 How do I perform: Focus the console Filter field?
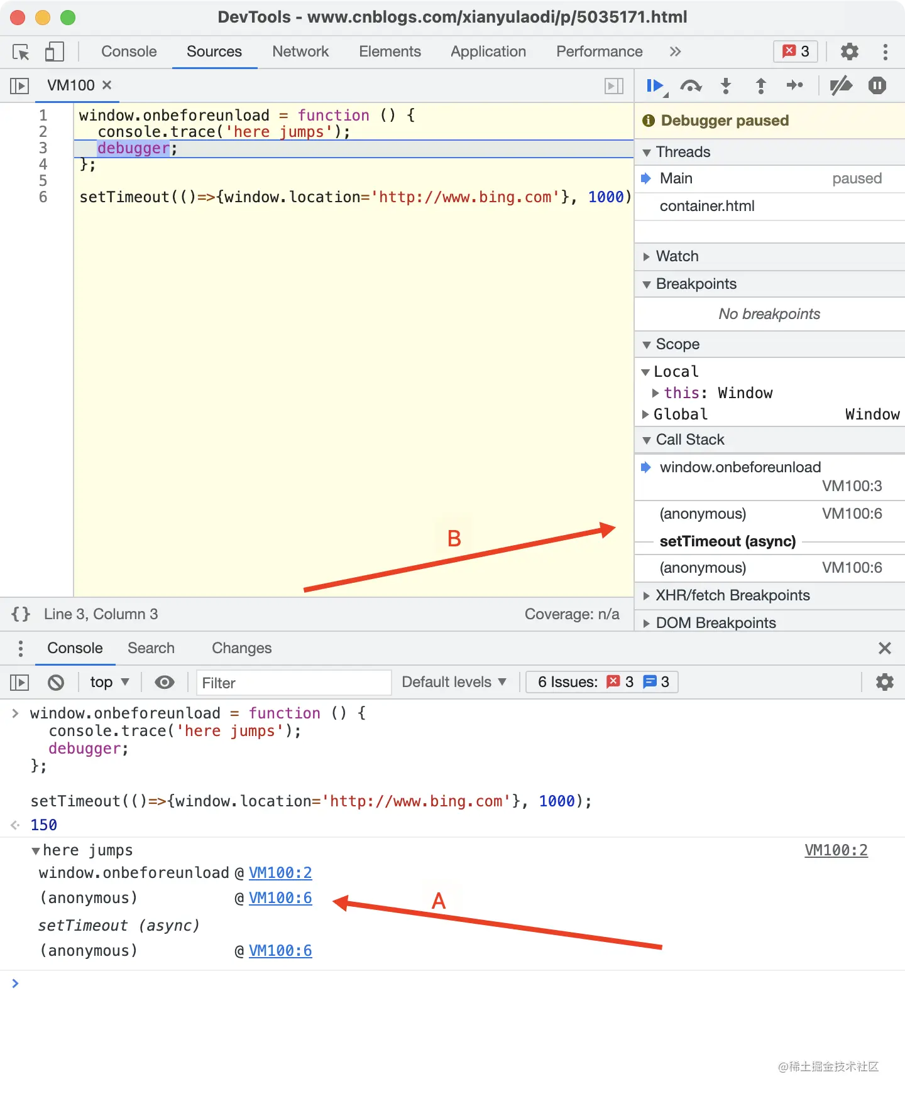pyautogui.click(x=293, y=683)
